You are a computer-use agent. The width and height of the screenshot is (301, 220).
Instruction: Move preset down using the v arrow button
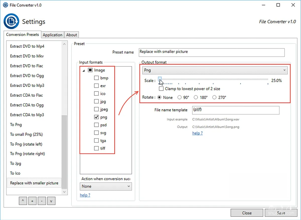[x=51, y=201]
